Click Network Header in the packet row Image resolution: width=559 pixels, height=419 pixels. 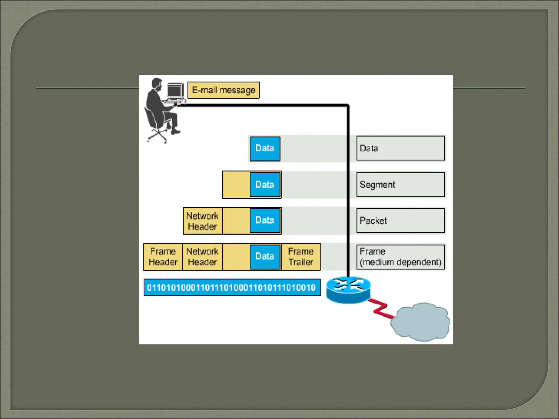tap(202, 221)
